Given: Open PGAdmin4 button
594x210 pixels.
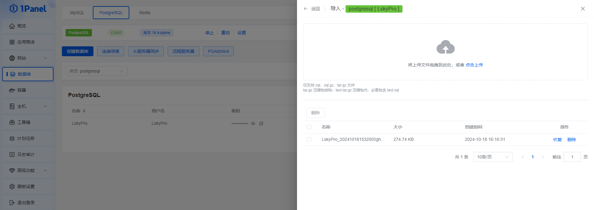Looking at the screenshot, I should click(218, 51).
